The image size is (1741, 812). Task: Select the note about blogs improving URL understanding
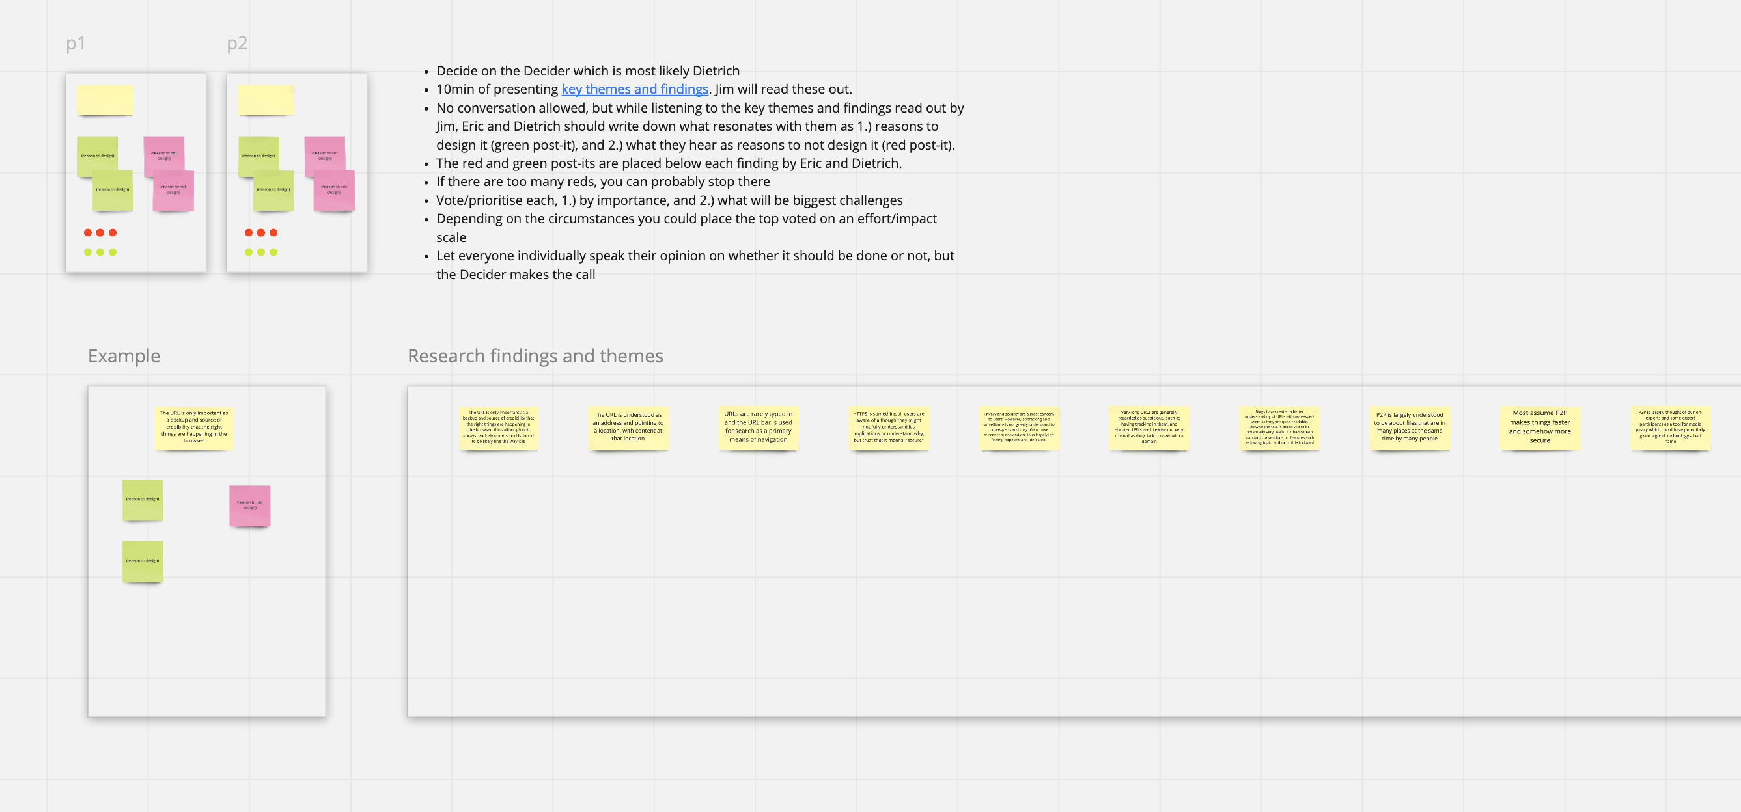pyautogui.click(x=1280, y=428)
